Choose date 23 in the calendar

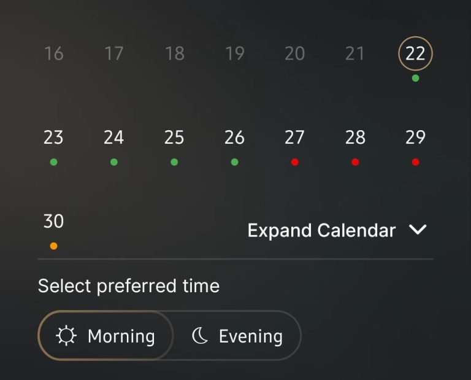pyautogui.click(x=53, y=138)
